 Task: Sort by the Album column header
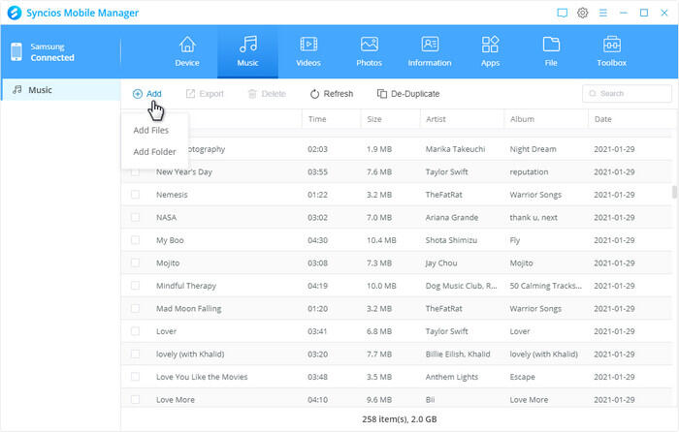(546, 119)
